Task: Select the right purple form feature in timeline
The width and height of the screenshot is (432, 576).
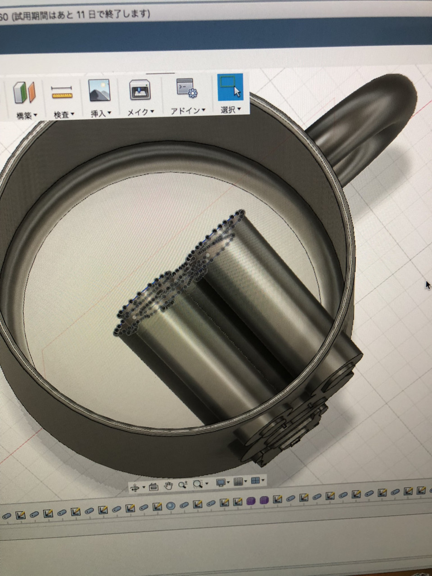Action: (264, 499)
